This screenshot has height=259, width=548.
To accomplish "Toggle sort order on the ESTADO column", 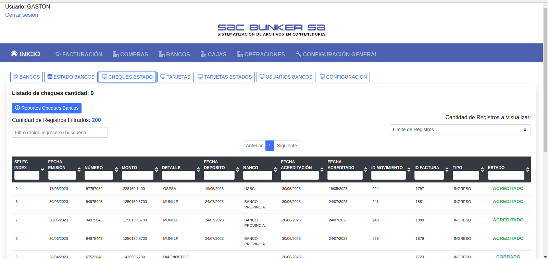I will click(528, 169).
